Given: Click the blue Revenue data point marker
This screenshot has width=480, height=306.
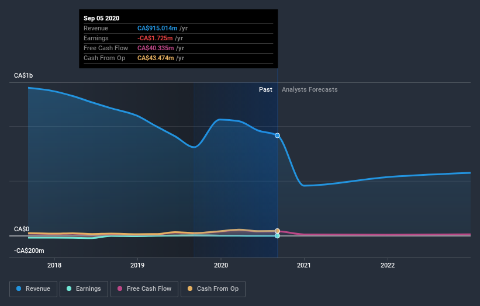Looking at the screenshot, I should pyautogui.click(x=277, y=135).
